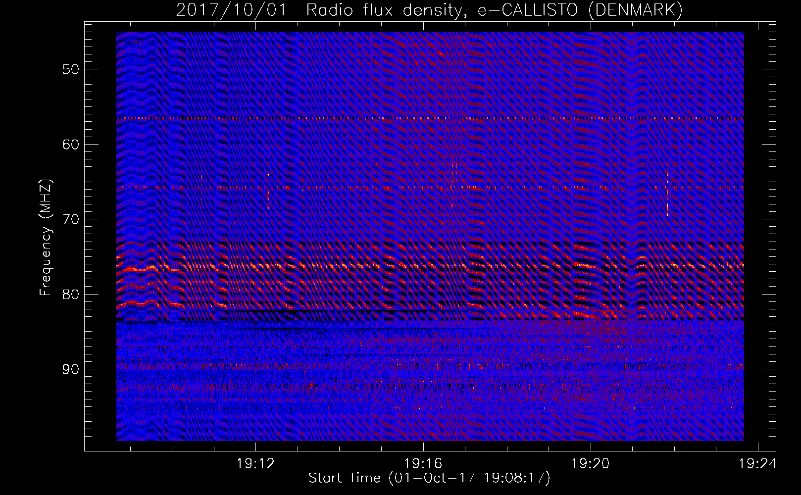
Task: Click the 70 frequency tick label
Action: pyautogui.click(x=71, y=219)
